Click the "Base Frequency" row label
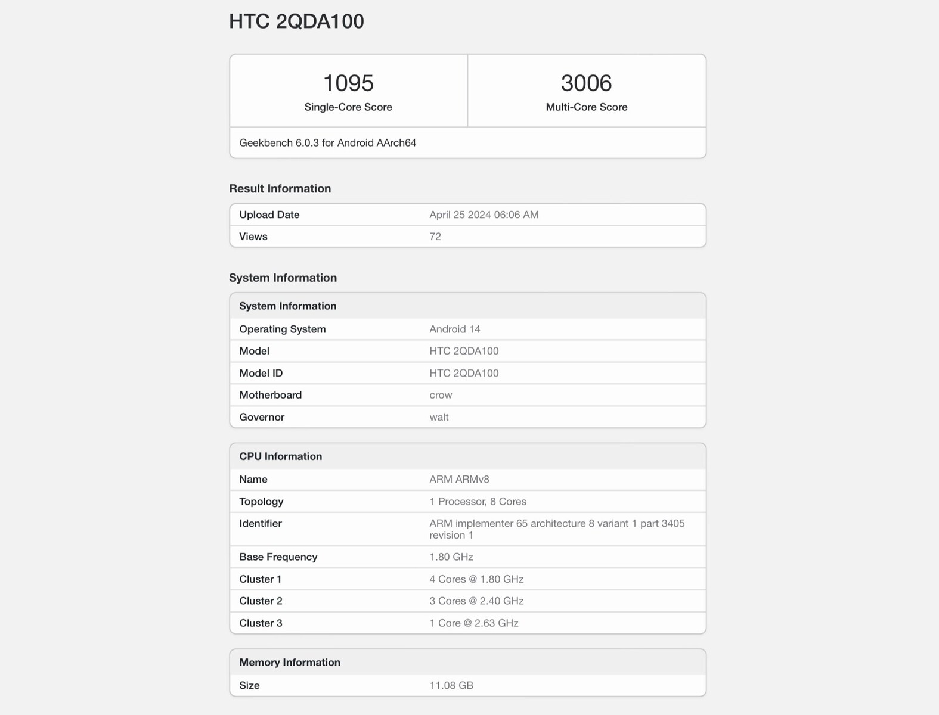 [278, 557]
